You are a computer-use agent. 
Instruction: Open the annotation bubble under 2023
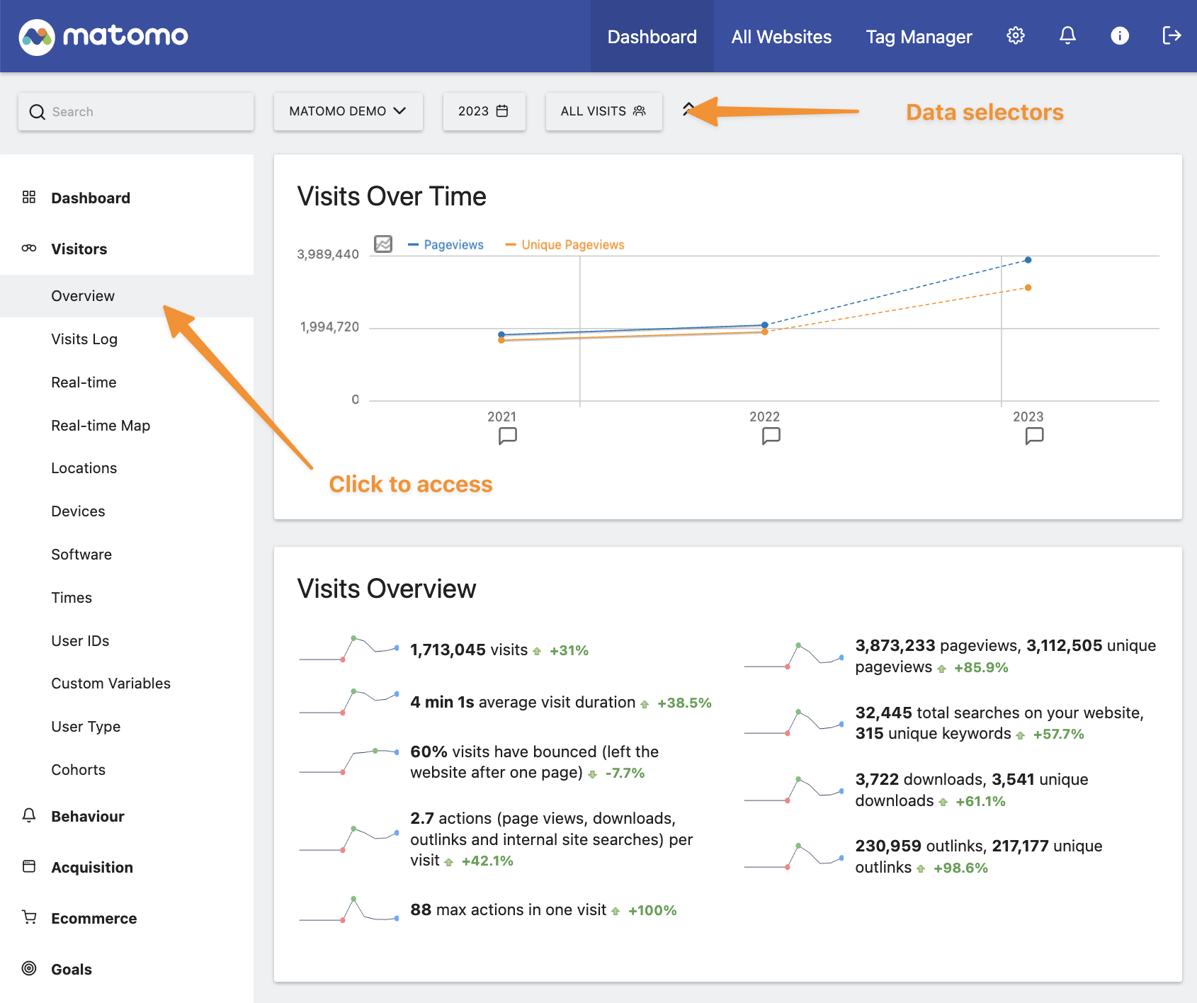(1034, 436)
